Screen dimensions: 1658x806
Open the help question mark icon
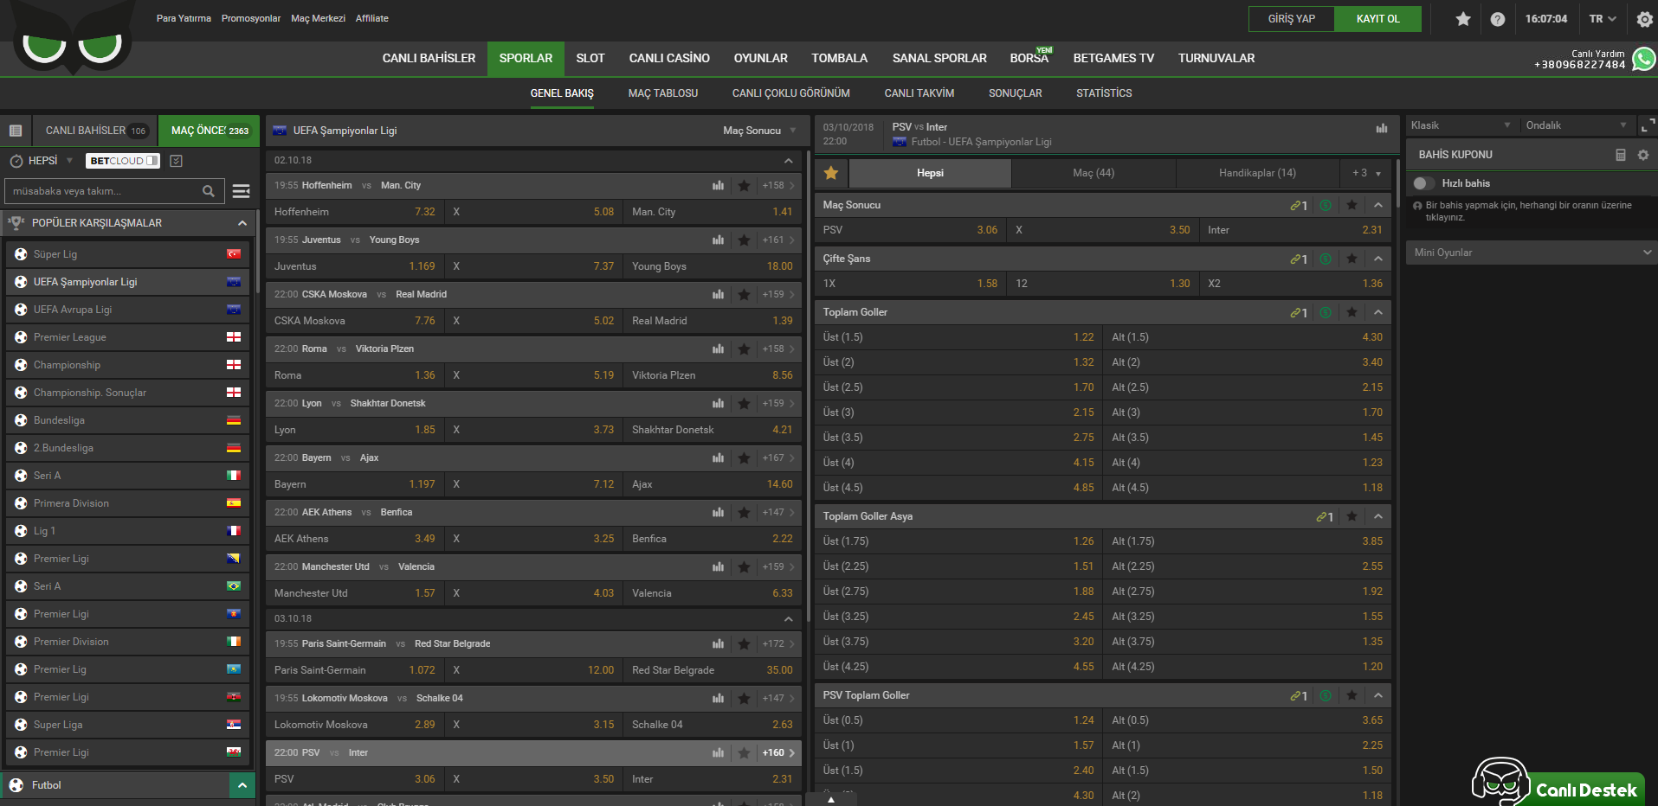[1498, 19]
